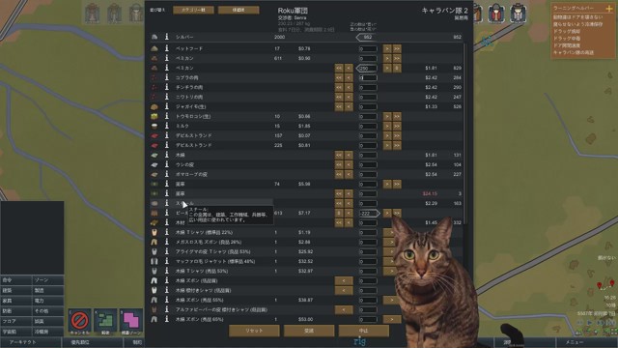Select ゾーン category in architect menu
The image size is (618, 348).
47,280
